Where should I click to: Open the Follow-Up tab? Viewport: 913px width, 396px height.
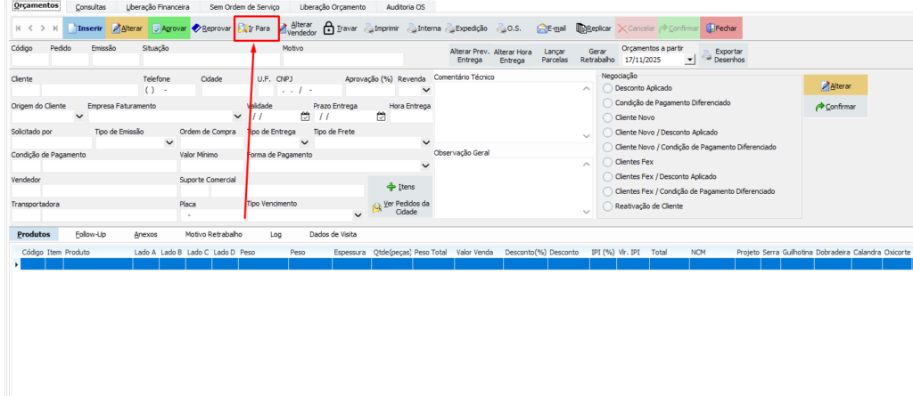point(90,234)
